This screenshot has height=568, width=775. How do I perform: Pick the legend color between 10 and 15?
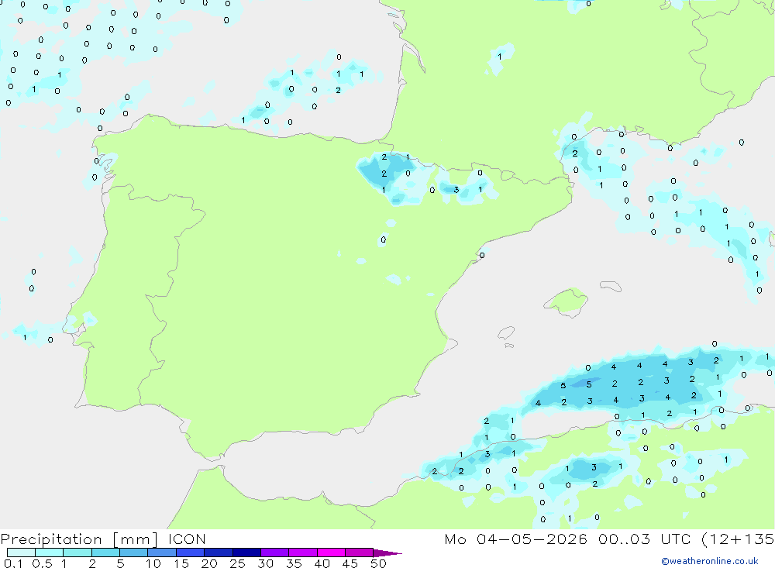pos(162,553)
